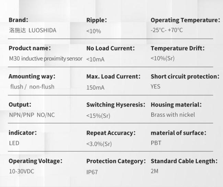
Task: Click the M30 inductive proximity sensor text
Action: [46, 59]
